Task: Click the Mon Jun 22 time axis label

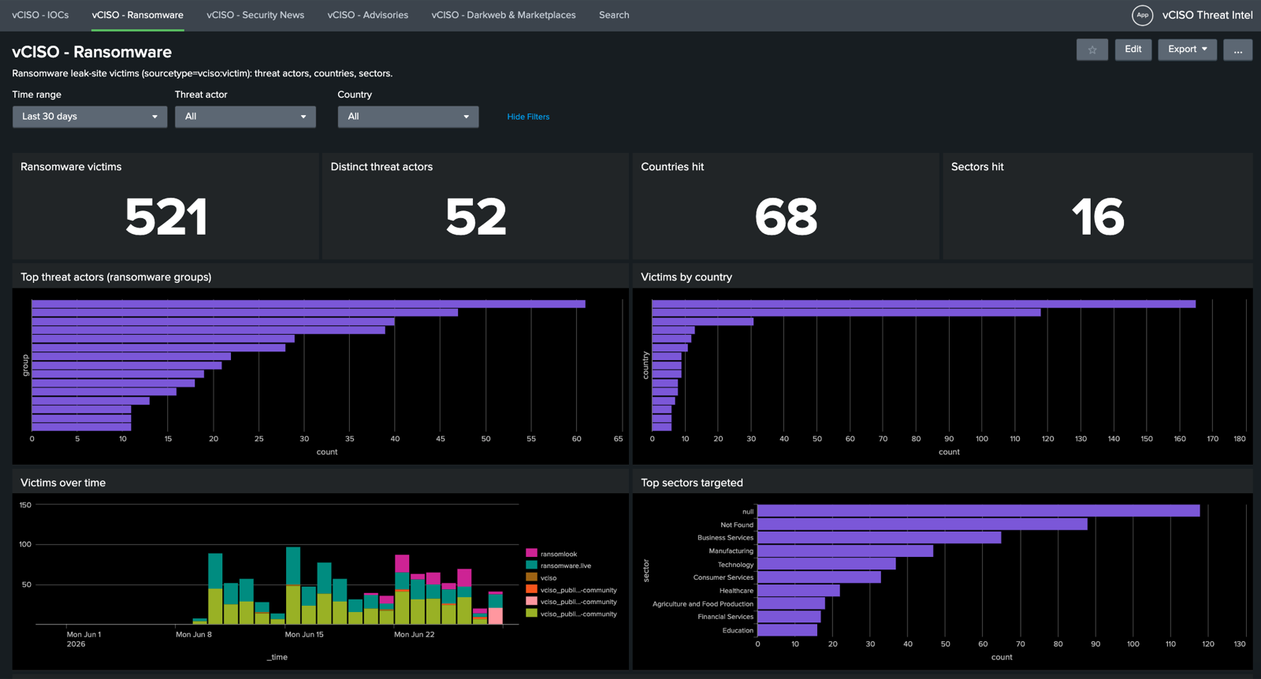Action: 414,634
